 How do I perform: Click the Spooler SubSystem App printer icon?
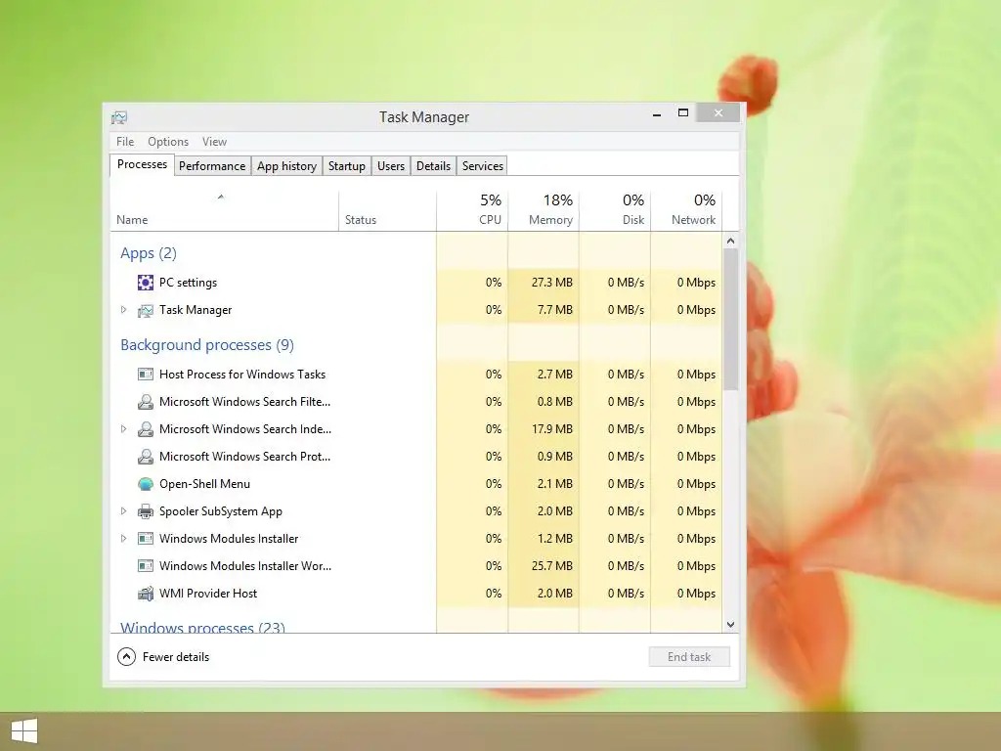[x=146, y=511]
